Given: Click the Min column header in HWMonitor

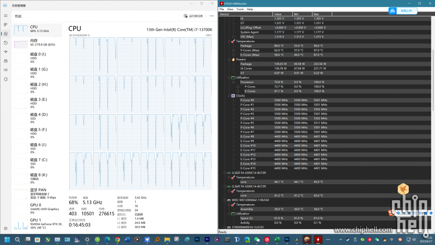Looking at the screenshot, I should 302,14.
